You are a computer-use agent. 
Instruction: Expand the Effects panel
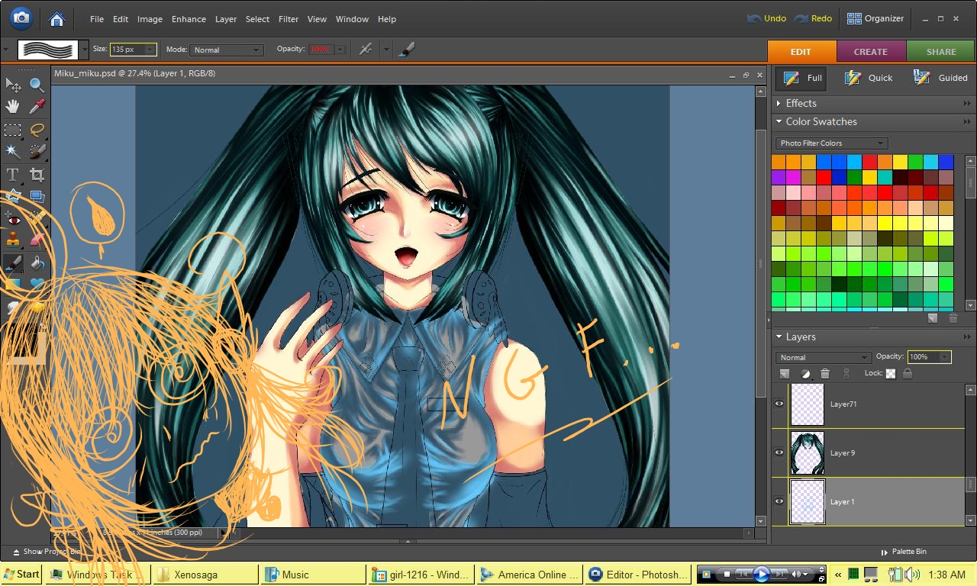pyautogui.click(x=779, y=103)
